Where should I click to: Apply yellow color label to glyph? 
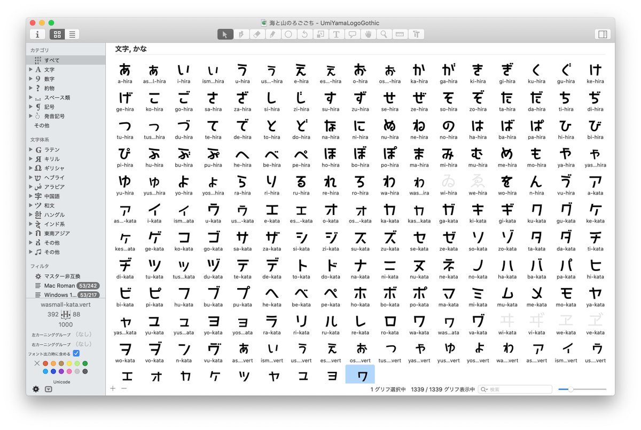[x=69, y=363]
